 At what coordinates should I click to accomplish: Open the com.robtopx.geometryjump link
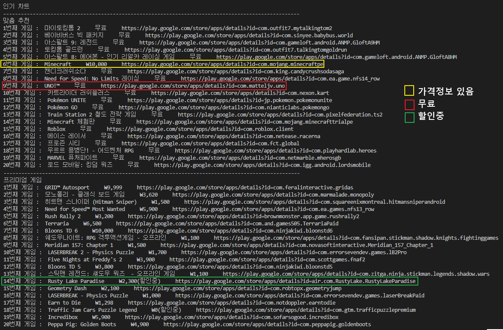click(x=238, y=288)
